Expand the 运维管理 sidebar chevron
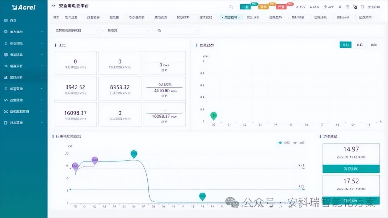388x218 pixels. [x=42, y=100]
